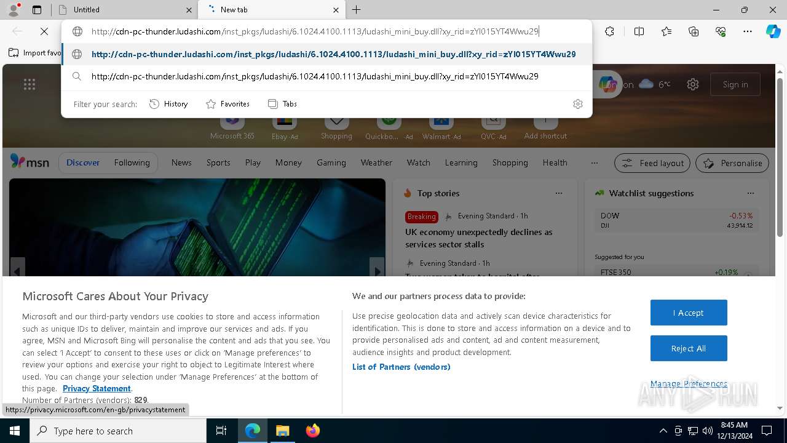The height and width of the screenshot is (443, 787).
Task: Open the News category
Action: (181, 162)
